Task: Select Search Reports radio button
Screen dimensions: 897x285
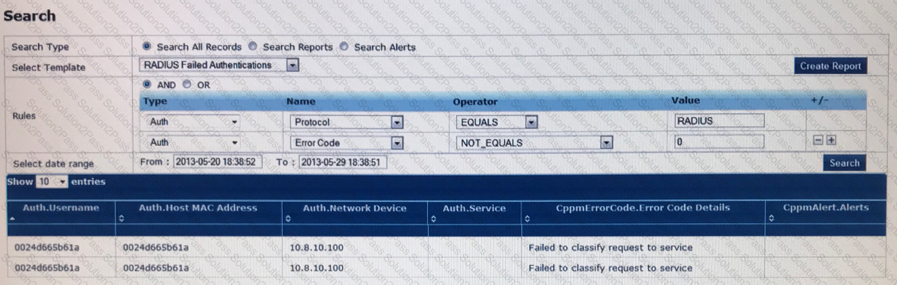Action: pos(253,46)
